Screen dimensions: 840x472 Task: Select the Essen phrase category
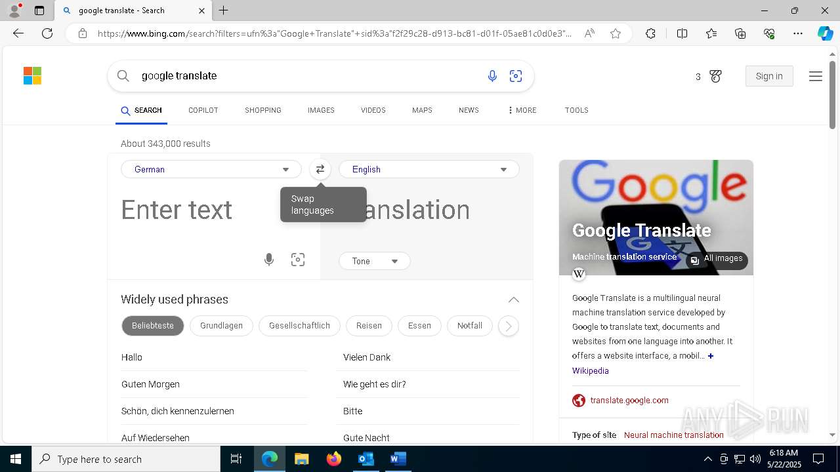(419, 326)
